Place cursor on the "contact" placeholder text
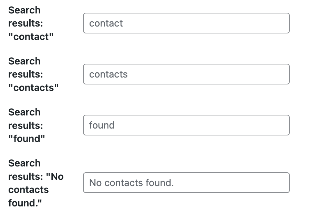The image size is (327, 214). click(x=106, y=23)
